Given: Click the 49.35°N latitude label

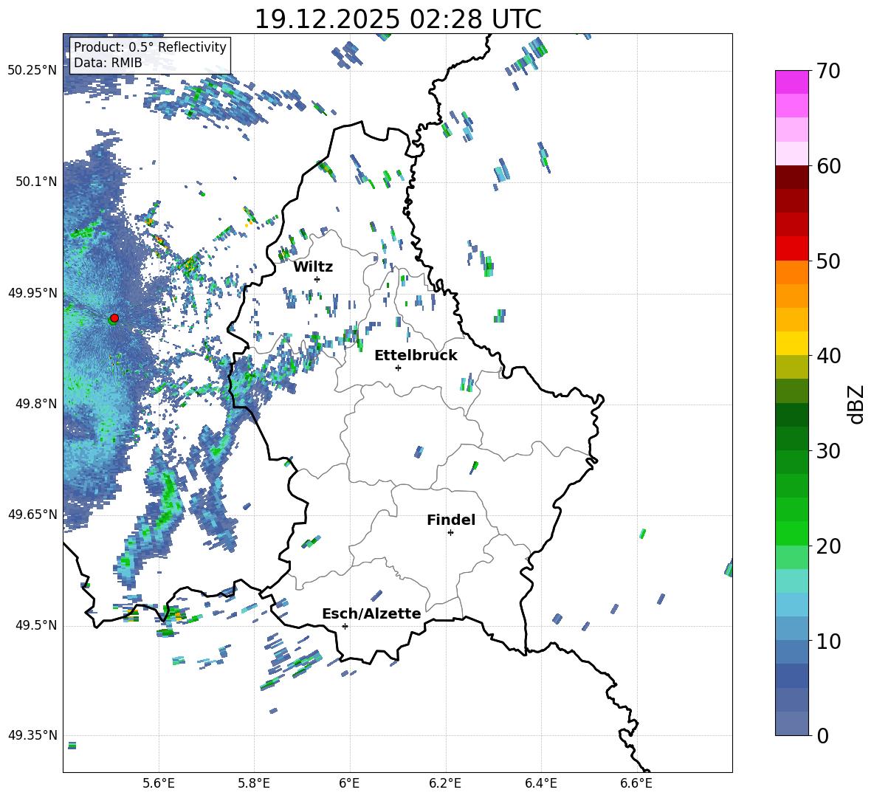Looking at the screenshot, I should click(32, 735).
